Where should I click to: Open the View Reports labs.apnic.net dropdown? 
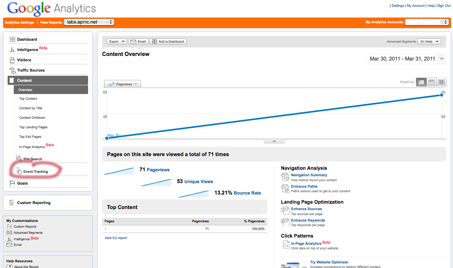click(89, 22)
